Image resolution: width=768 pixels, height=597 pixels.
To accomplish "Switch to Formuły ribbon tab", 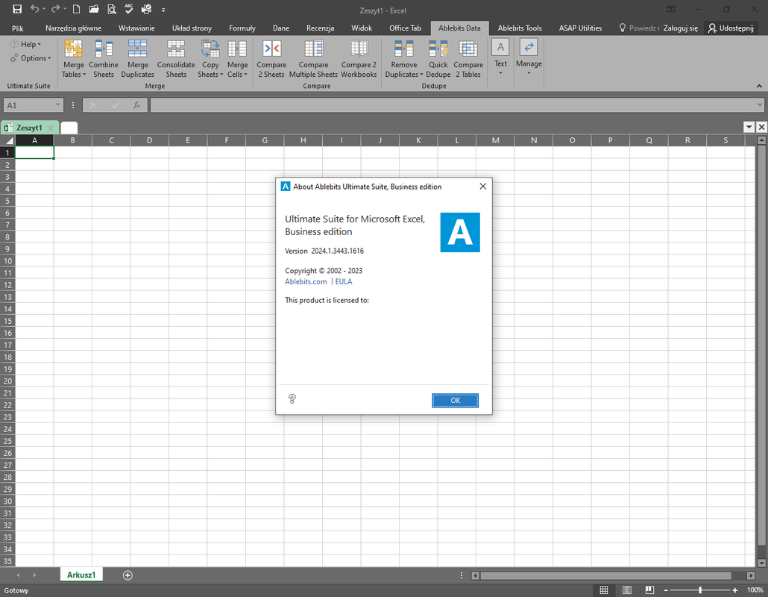I will tap(242, 28).
